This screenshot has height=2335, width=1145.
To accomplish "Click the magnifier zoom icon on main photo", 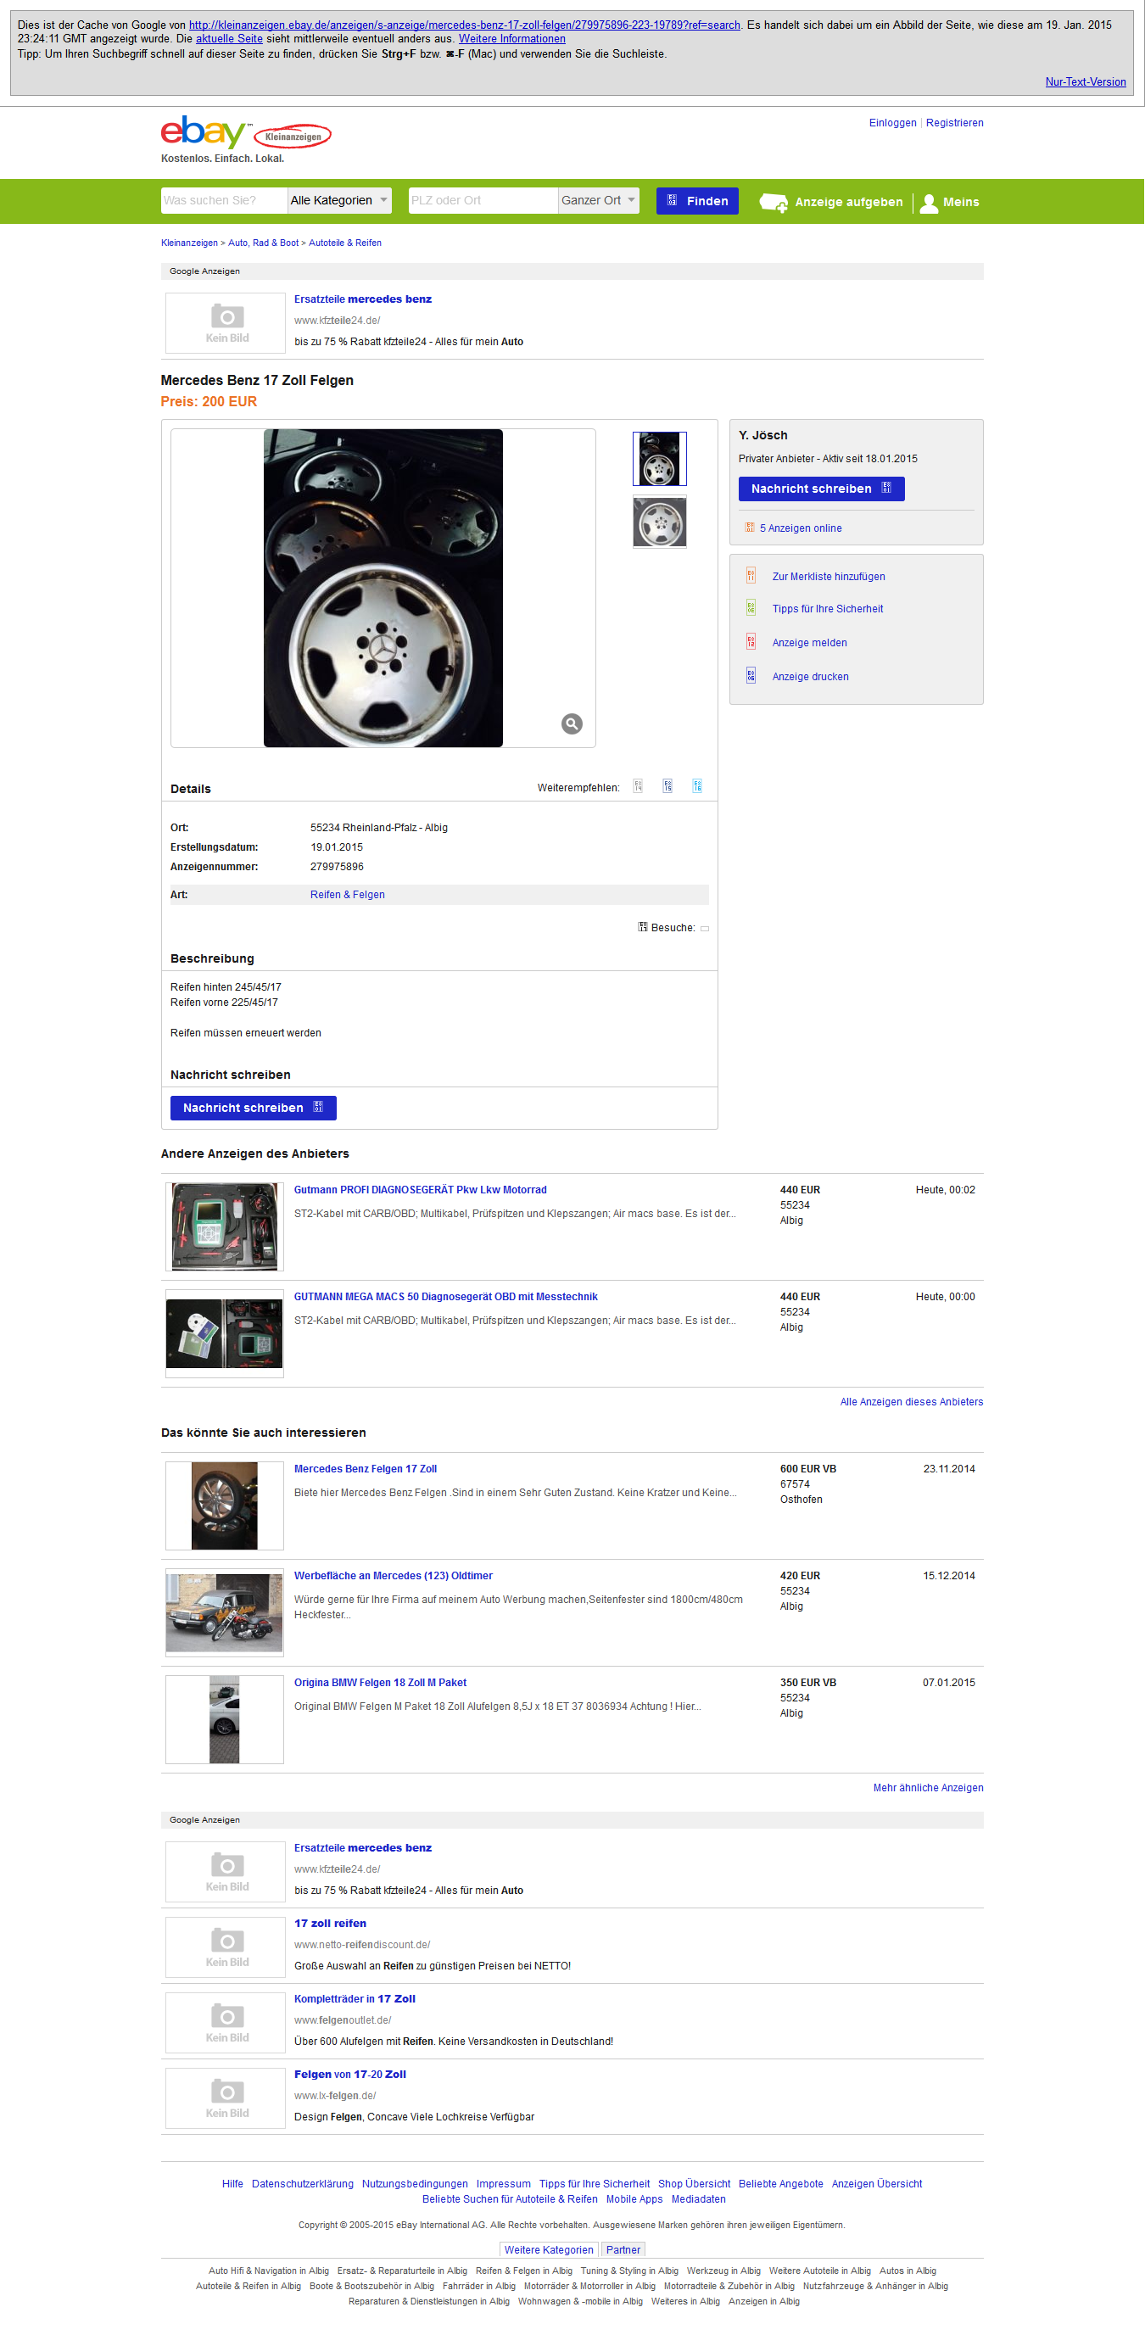I will click(x=571, y=723).
